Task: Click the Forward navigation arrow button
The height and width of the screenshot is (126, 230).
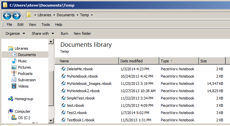Action: pyautogui.click(x=16, y=15)
